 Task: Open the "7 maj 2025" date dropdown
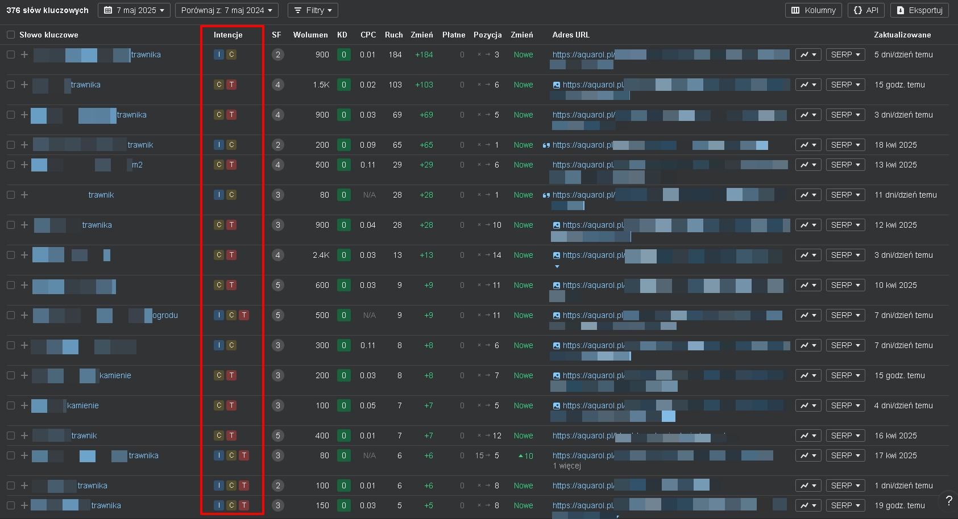(x=134, y=10)
